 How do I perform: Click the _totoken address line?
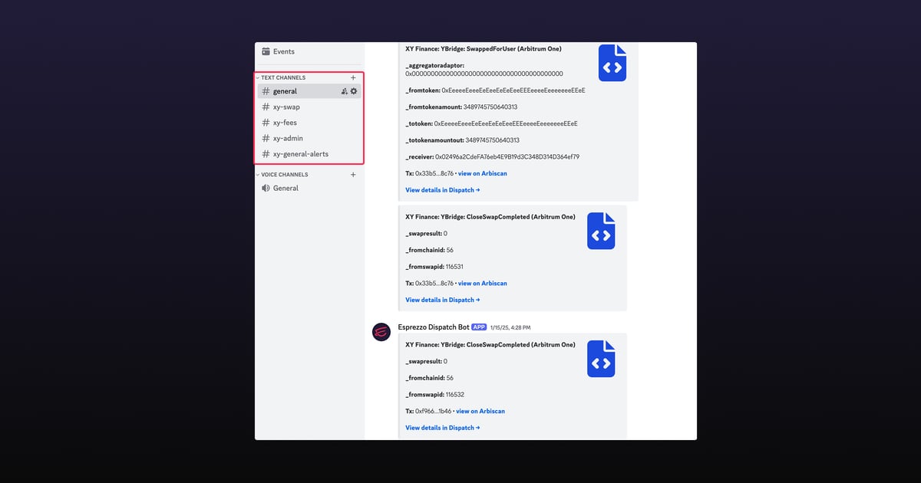[491, 123]
